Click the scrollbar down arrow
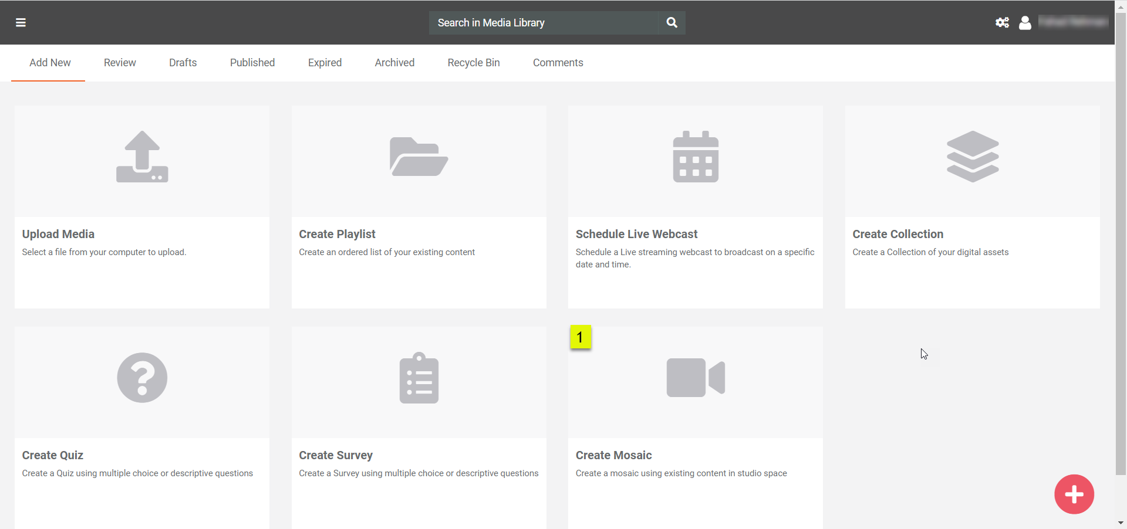The height and width of the screenshot is (529, 1127). tap(1121, 523)
